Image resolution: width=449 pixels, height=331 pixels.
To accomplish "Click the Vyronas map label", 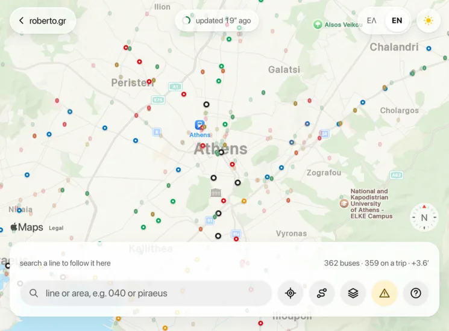I will (291, 234).
